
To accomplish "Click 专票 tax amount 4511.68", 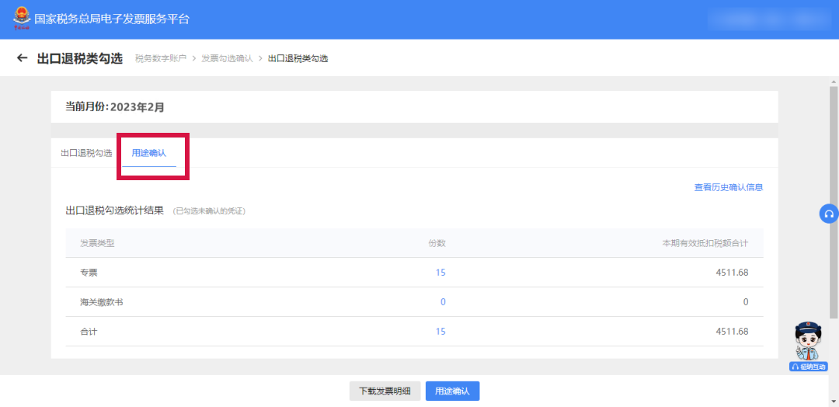I will point(732,272).
